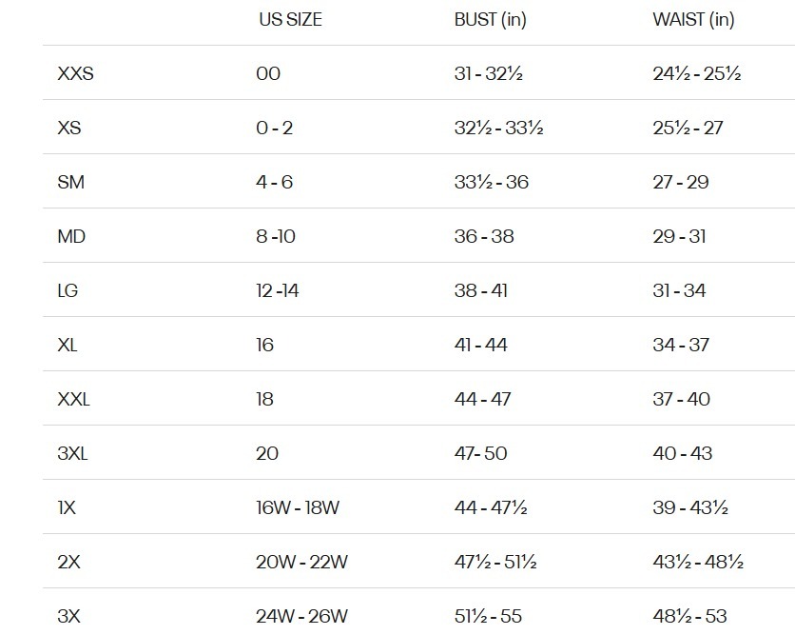This screenshot has width=795, height=635.
Task: Click the 3XL size label
Action: click(x=72, y=453)
